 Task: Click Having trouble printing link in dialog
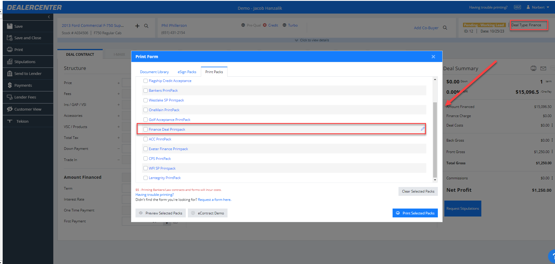click(x=155, y=195)
